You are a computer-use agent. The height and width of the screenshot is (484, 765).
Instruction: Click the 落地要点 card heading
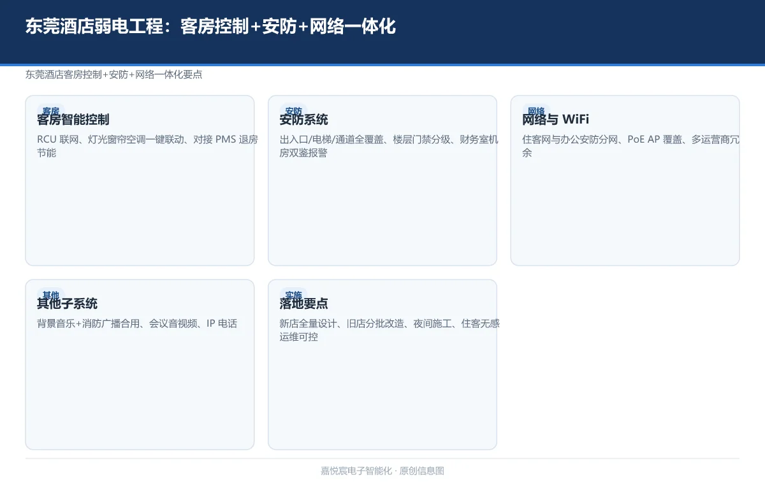point(304,304)
